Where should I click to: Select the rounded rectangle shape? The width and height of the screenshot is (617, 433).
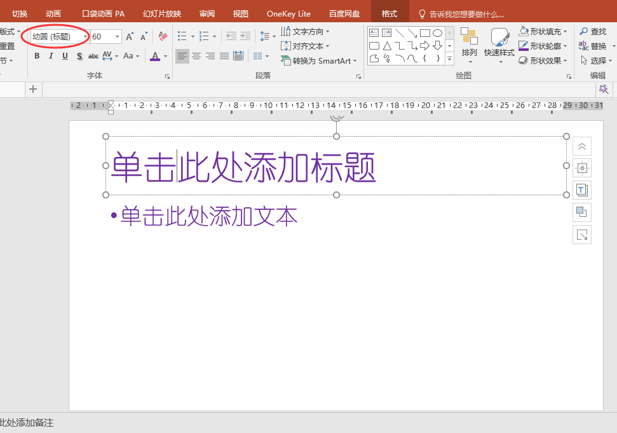[374, 46]
